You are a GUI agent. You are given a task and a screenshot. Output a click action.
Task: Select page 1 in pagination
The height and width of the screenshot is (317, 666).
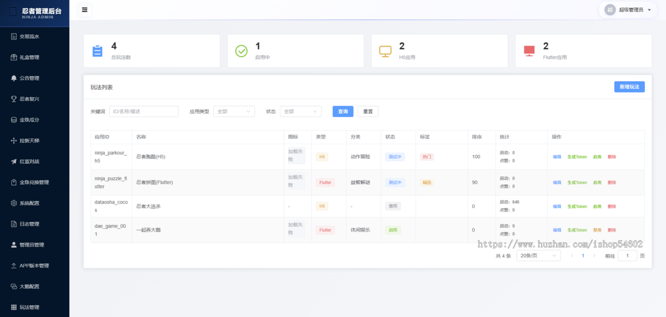(x=583, y=255)
